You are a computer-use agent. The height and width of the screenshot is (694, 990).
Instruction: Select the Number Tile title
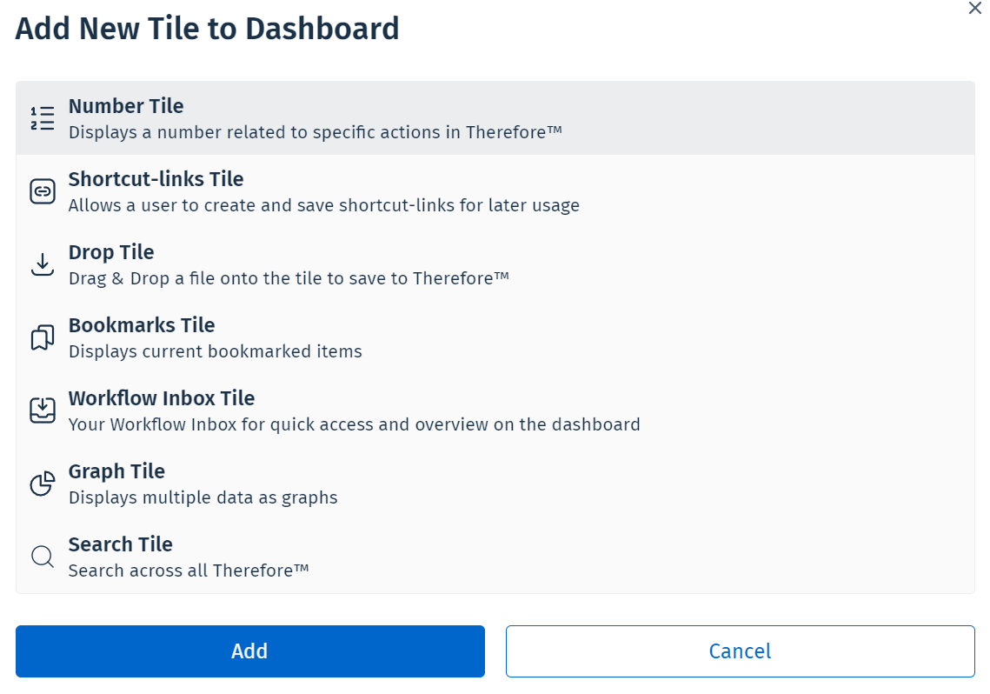pos(126,106)
